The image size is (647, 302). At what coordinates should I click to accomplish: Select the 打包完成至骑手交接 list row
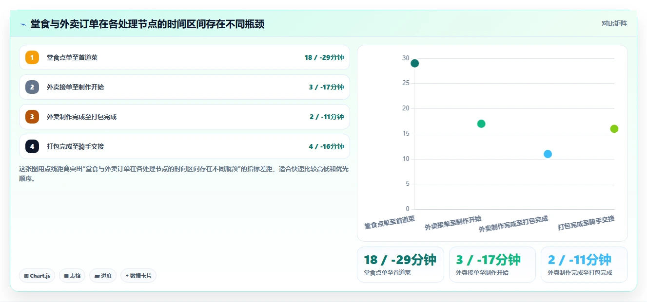[184, 146]
